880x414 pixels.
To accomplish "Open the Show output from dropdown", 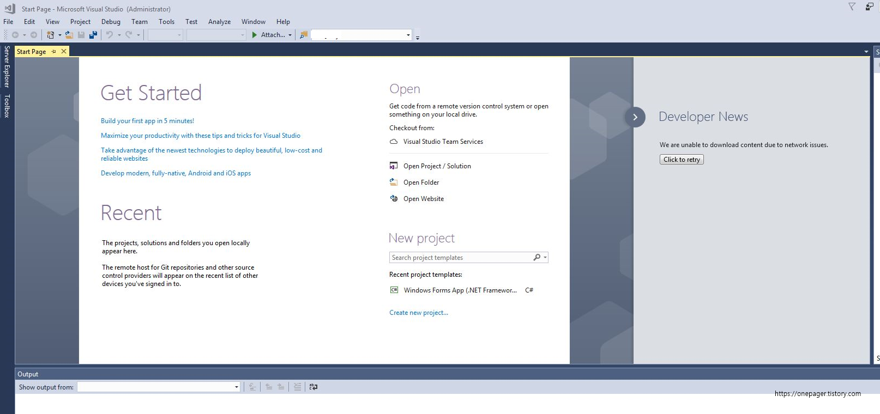I will click(x=158, y=387).
